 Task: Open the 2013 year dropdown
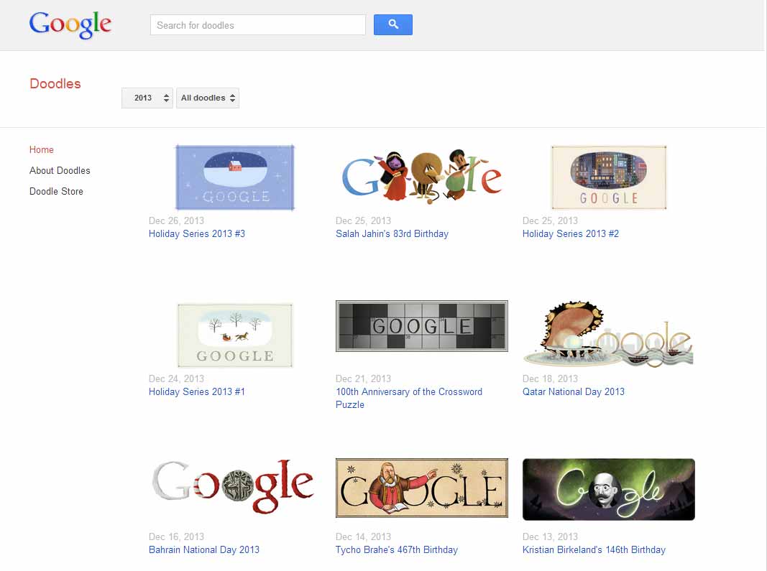[147, 98]
